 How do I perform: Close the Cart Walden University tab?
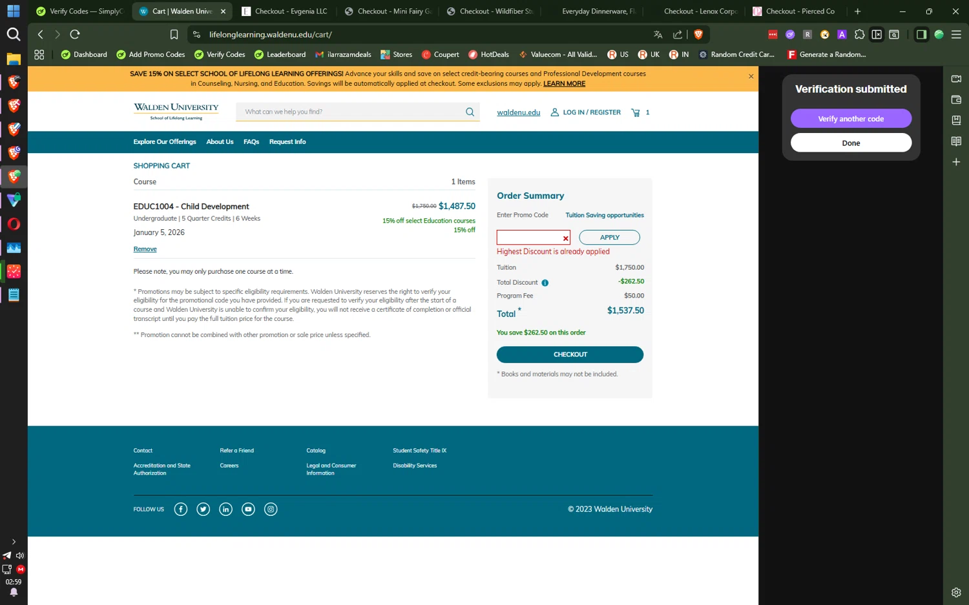coord(223,11)
